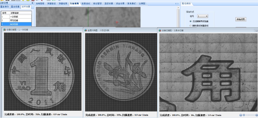
Task: Open the 联系我们 tab
Action: pyautogui.click(x=131, y=3)
